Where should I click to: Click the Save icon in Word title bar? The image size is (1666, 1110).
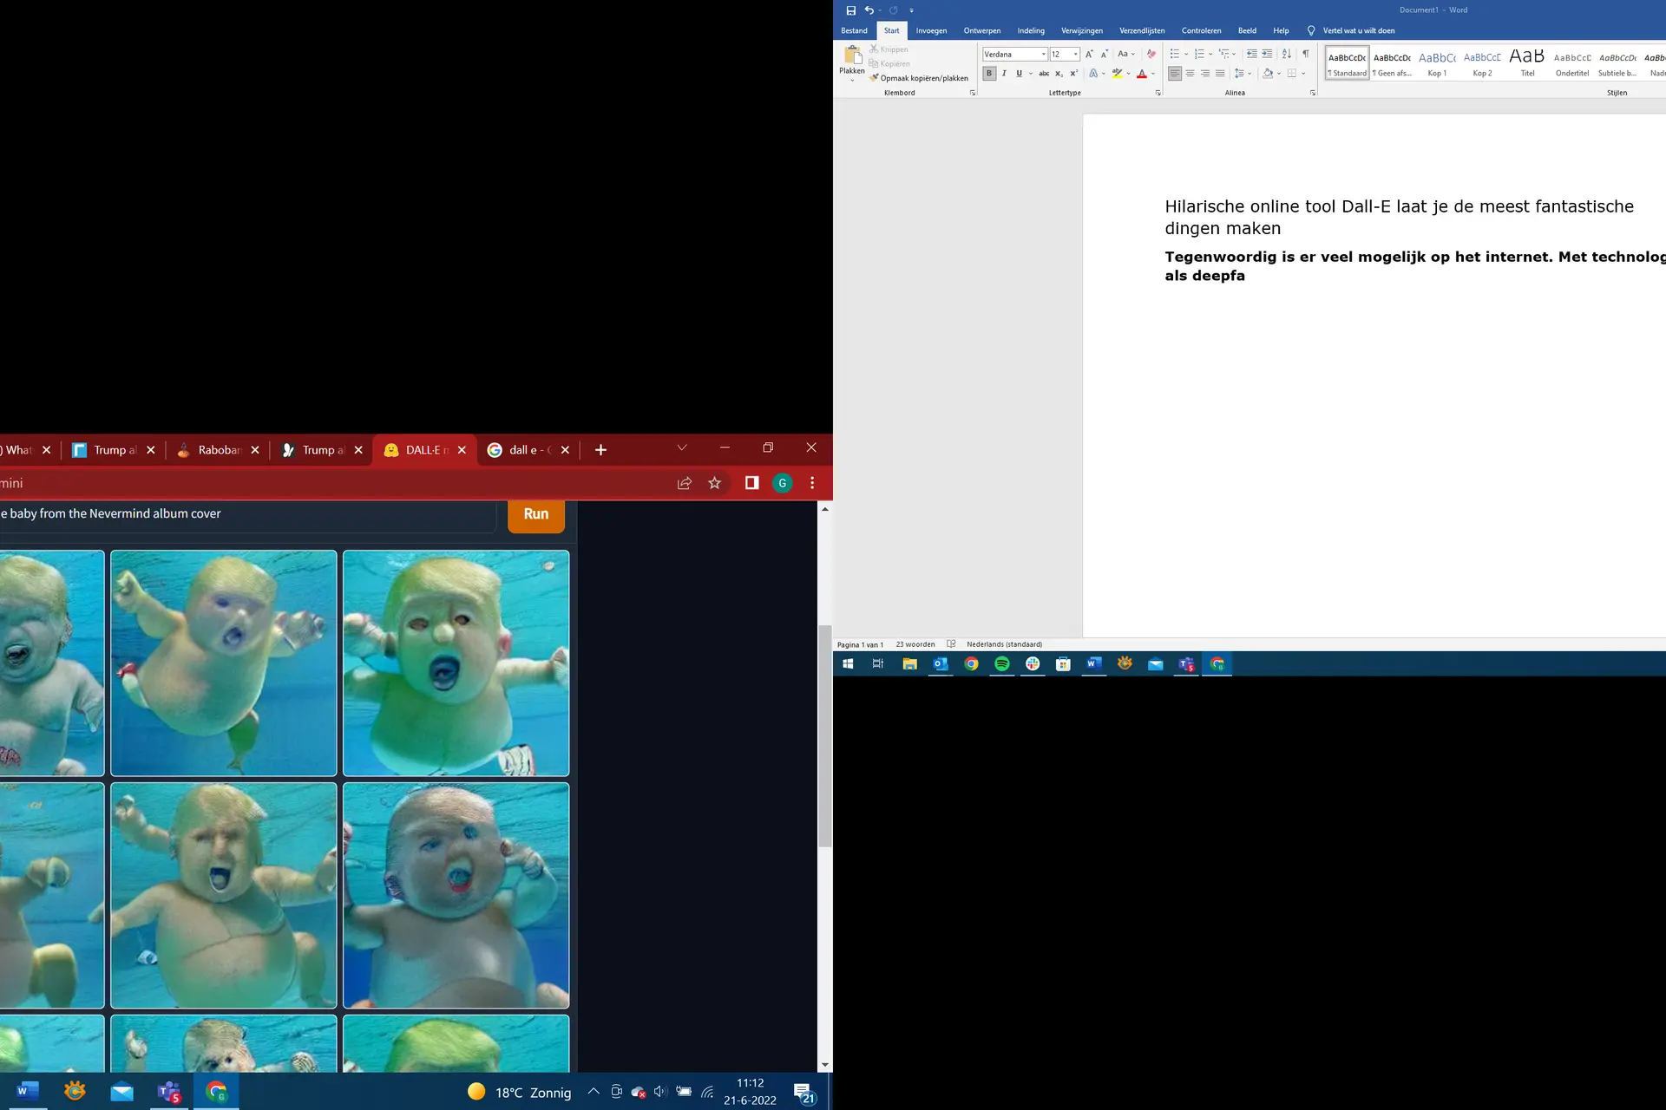click(850, 10)
